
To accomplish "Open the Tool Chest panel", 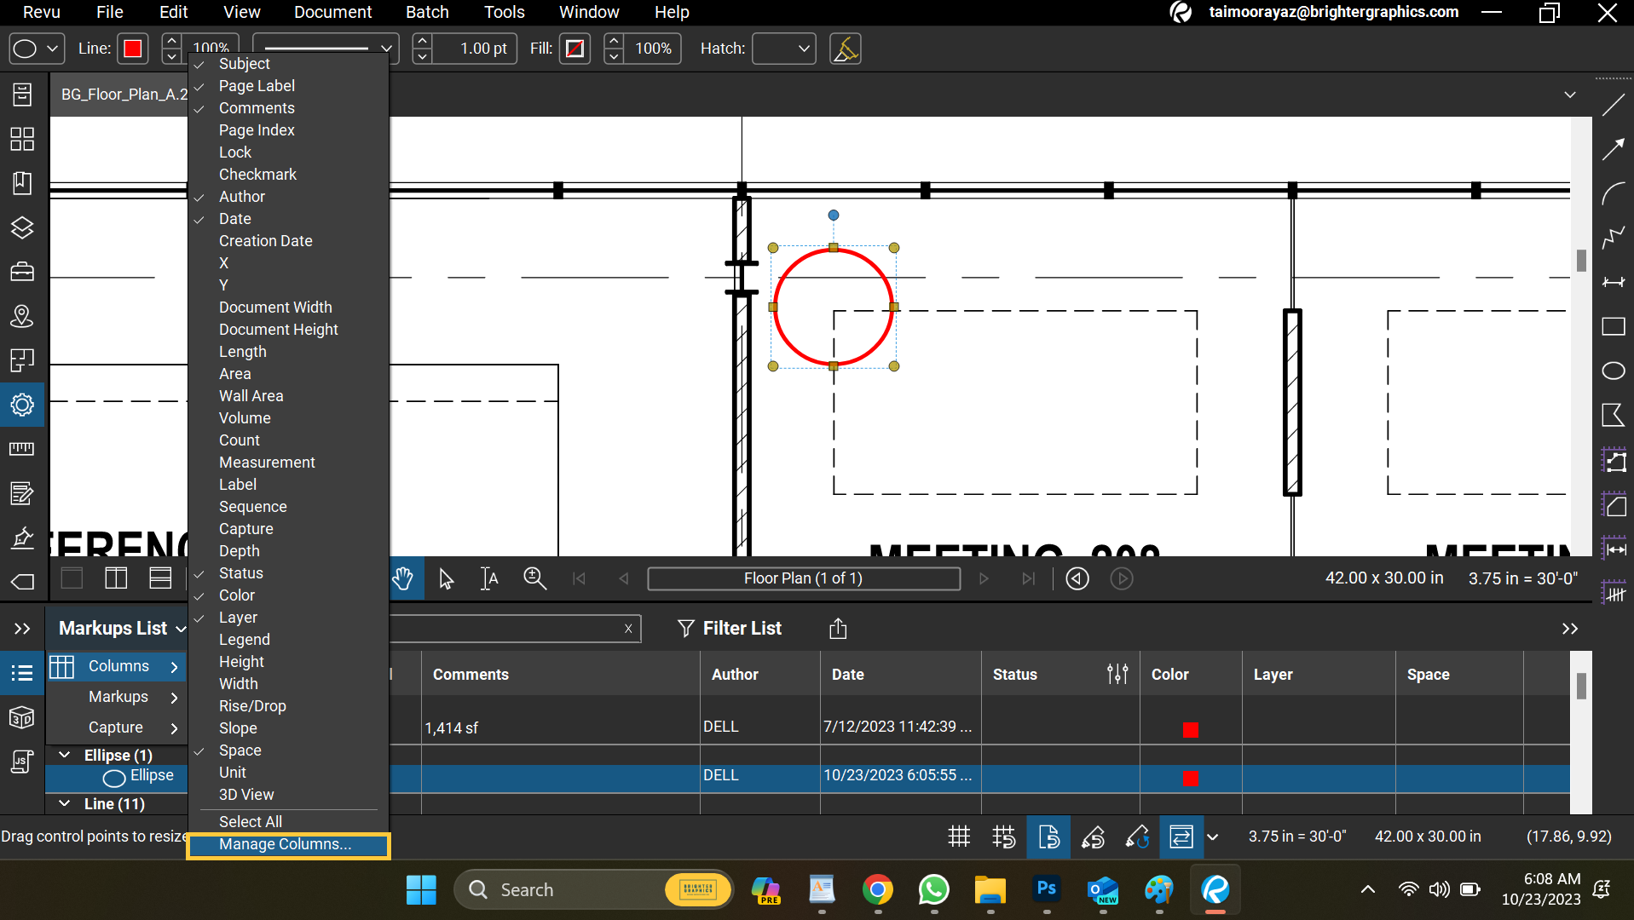I will (21, 271).
